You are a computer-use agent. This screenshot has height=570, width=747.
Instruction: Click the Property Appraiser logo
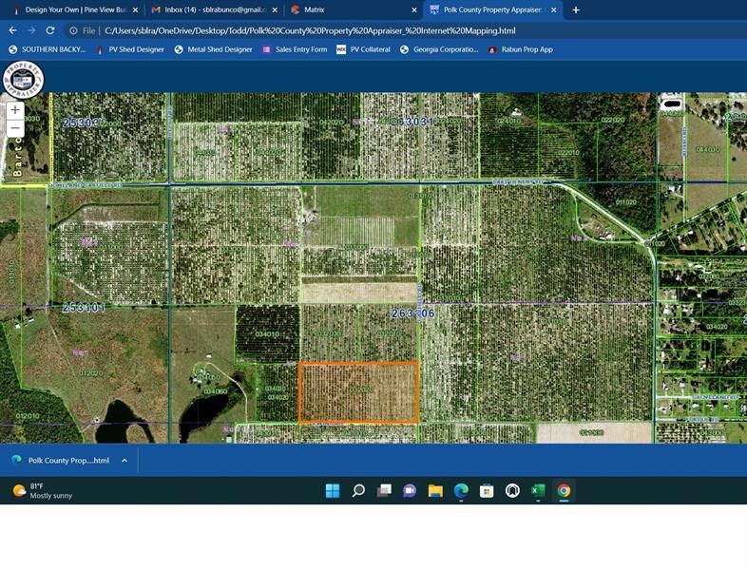point(23,79)
